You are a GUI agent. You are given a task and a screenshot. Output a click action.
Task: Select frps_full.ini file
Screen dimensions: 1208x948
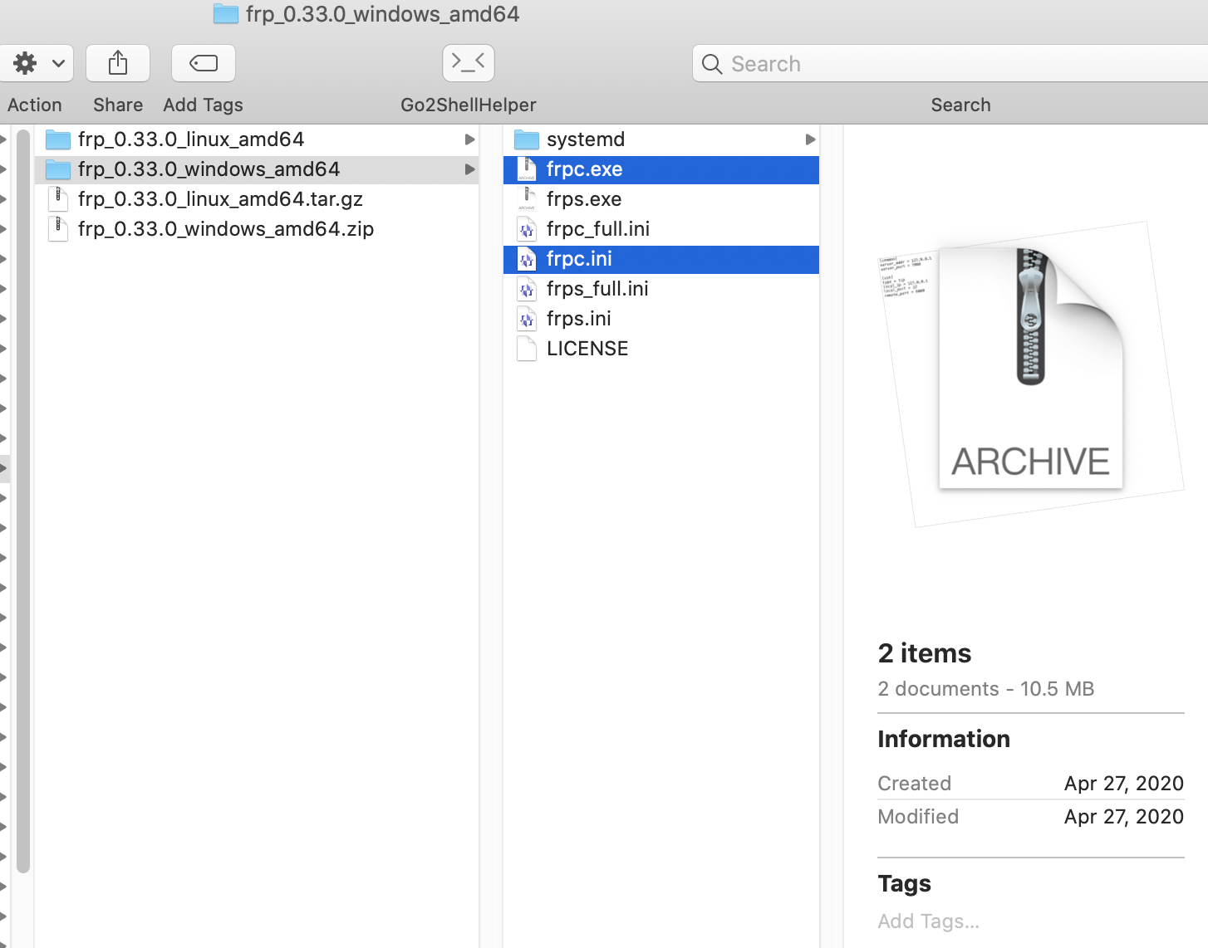661,289
